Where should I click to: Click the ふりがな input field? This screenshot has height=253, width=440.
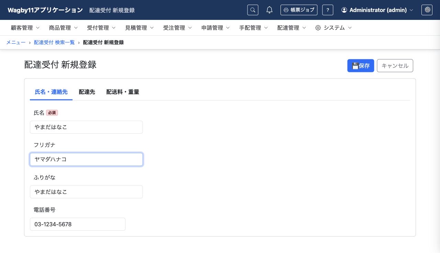86,192
